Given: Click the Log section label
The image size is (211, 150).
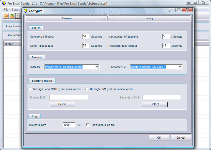Looking at the screenshot, I should pyautogui.click(x=35, y=116).
